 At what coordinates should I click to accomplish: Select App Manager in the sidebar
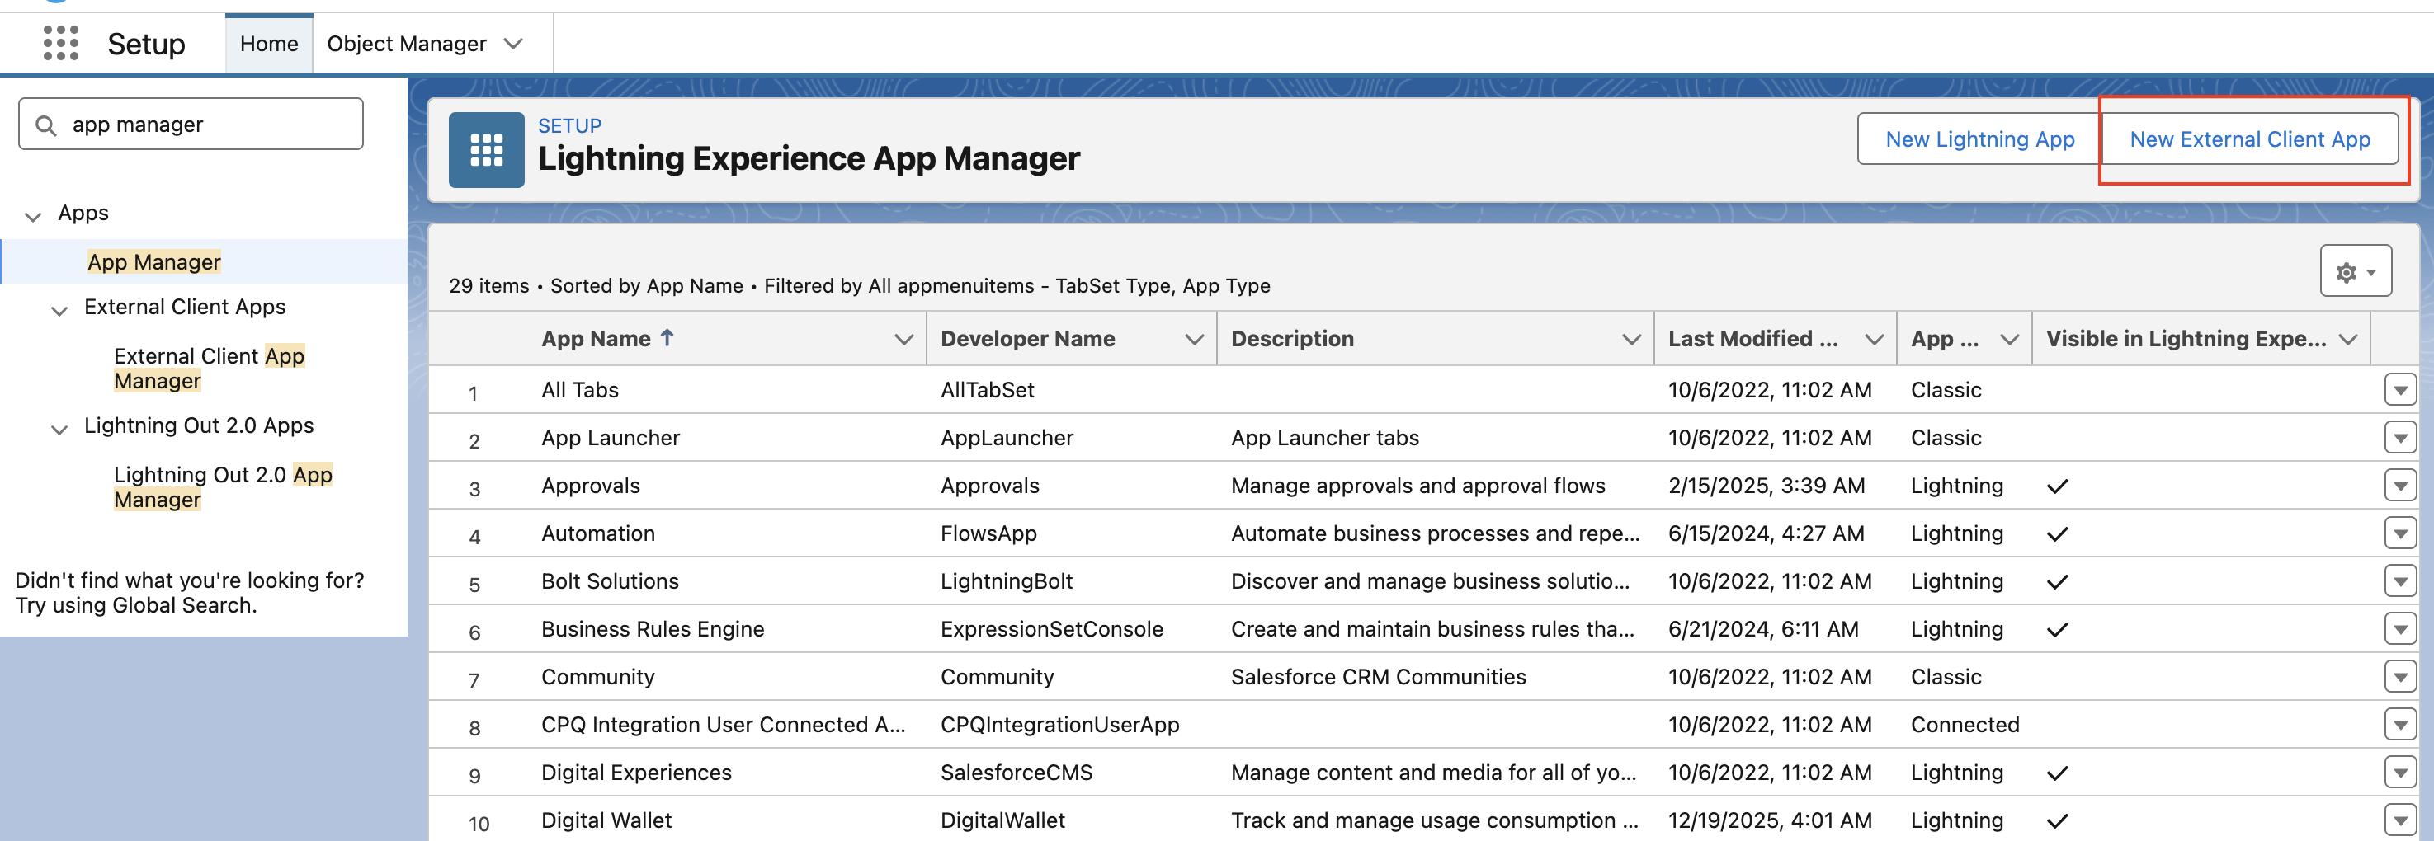pyautogui.click(x=154, y=261)
